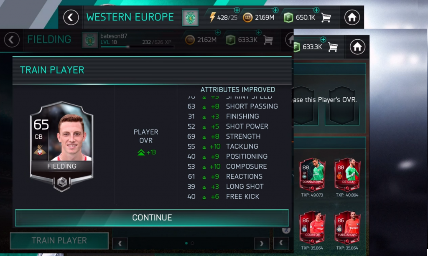Click the Sporting club badge in top bar
Screen dimensions: 428x256
coord(190,18)
